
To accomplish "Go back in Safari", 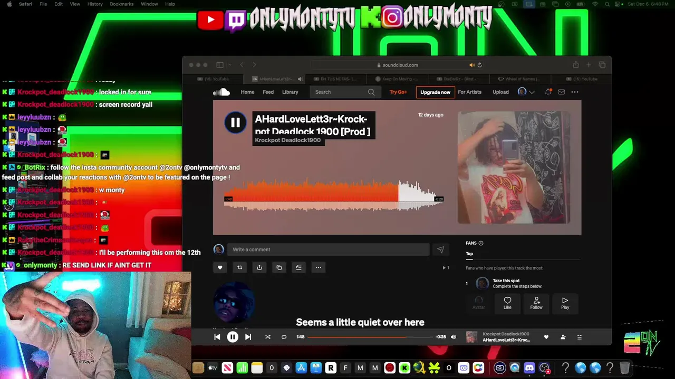I will [x=242, y=65].
